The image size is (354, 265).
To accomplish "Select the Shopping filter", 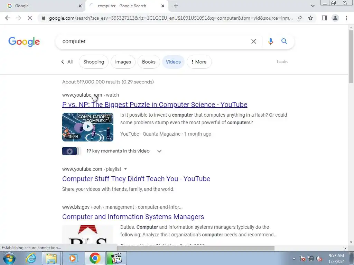I will point(94,62).
